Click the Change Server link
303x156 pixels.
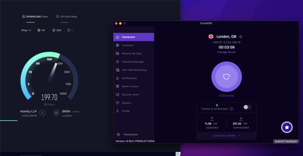[226, 52]
